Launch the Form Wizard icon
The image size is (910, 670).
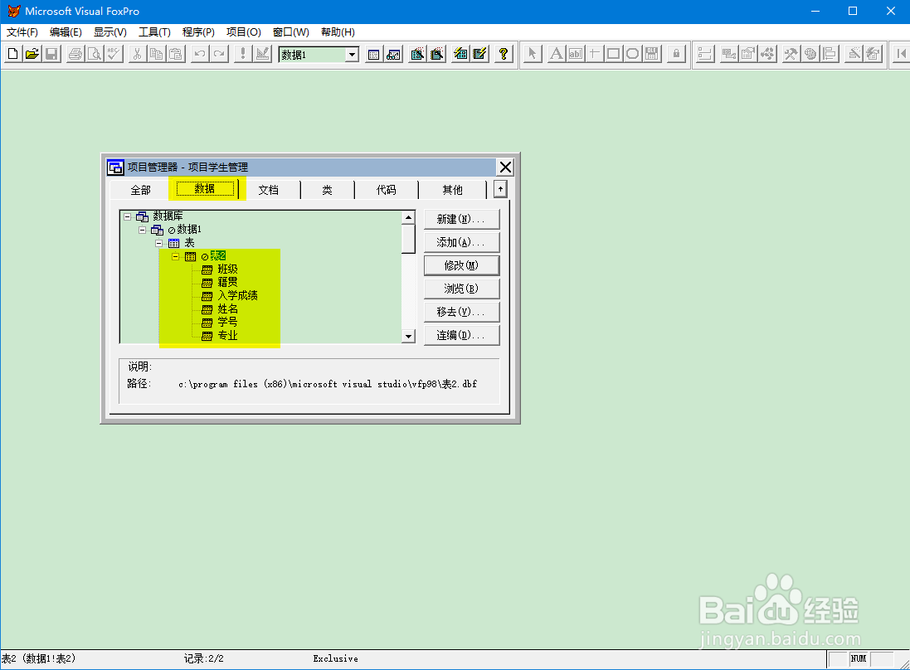point(417,54)
